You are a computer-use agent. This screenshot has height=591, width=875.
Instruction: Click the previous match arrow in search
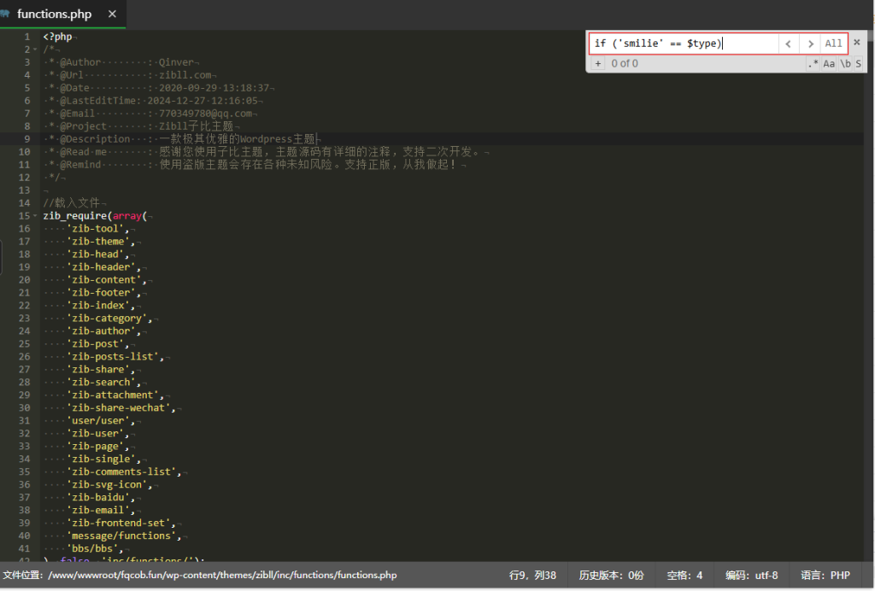click(789, 44)
